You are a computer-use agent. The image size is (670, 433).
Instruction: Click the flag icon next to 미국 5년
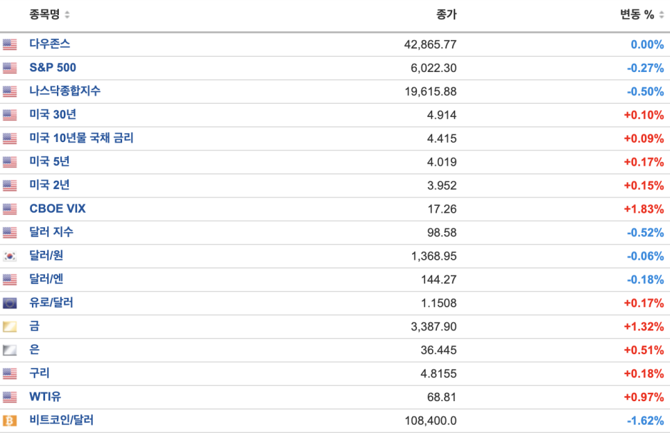[x=10, y=162]
